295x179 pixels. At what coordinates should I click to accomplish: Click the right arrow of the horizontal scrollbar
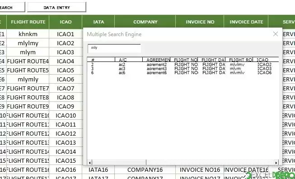[276, 163]
